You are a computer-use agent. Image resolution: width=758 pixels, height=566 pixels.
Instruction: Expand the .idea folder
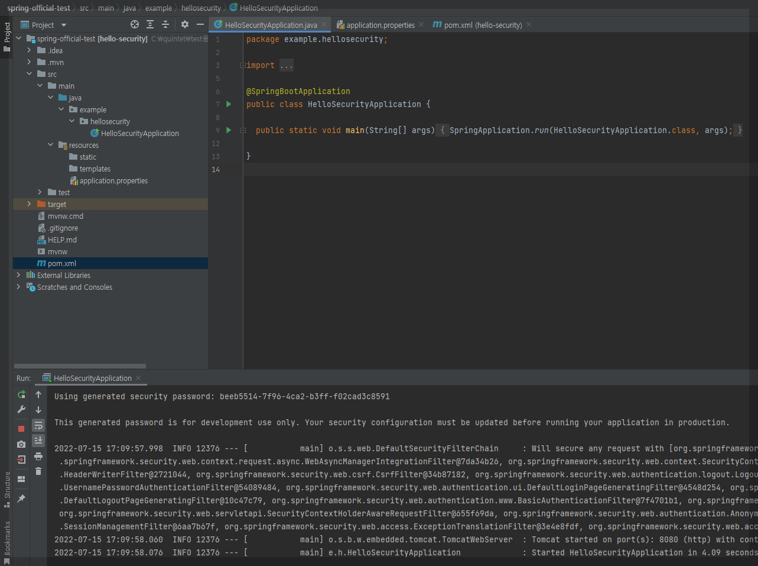[29, 50]
